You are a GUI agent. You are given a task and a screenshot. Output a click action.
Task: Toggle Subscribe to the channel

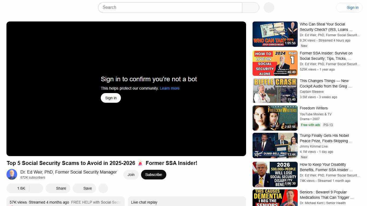tap(153, 174)
